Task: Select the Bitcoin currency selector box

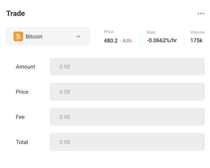Action: (48, 37)
